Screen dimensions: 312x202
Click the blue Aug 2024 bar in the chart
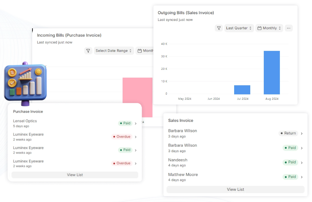(272, 72)
